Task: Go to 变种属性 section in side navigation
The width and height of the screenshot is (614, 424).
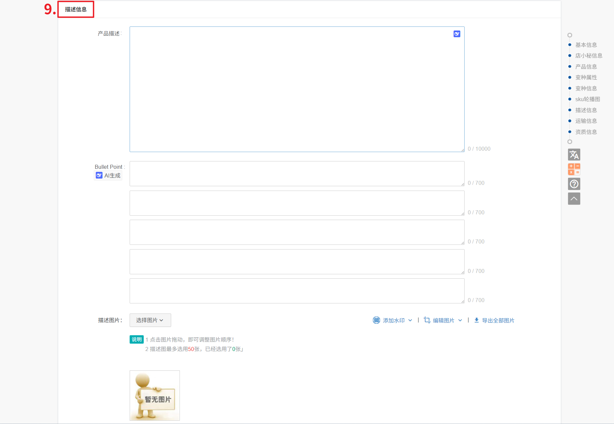Action: 586,77
